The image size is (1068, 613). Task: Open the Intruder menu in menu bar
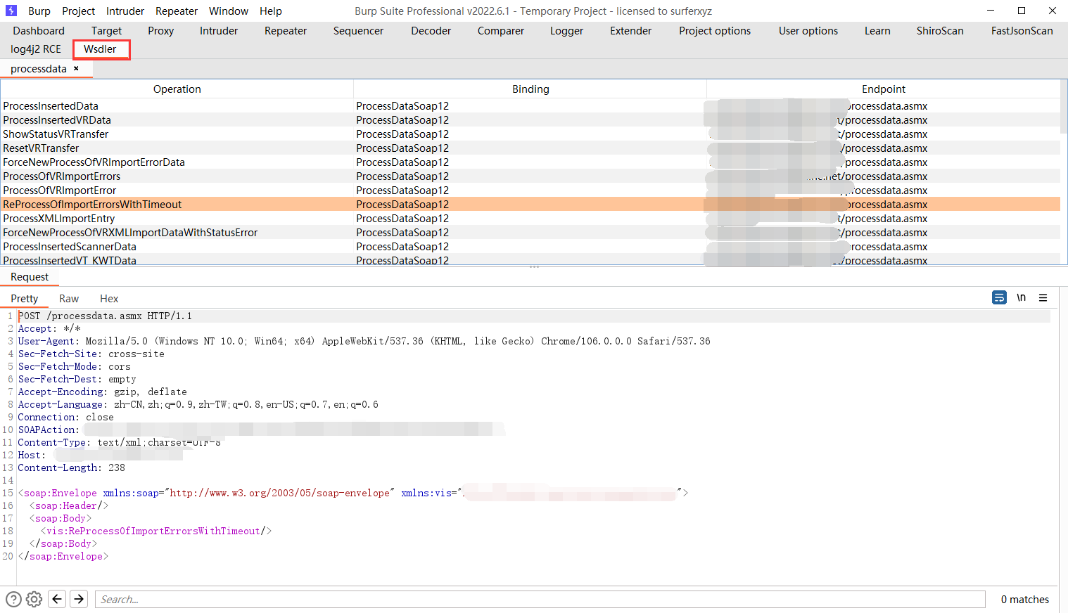[125, 11]
